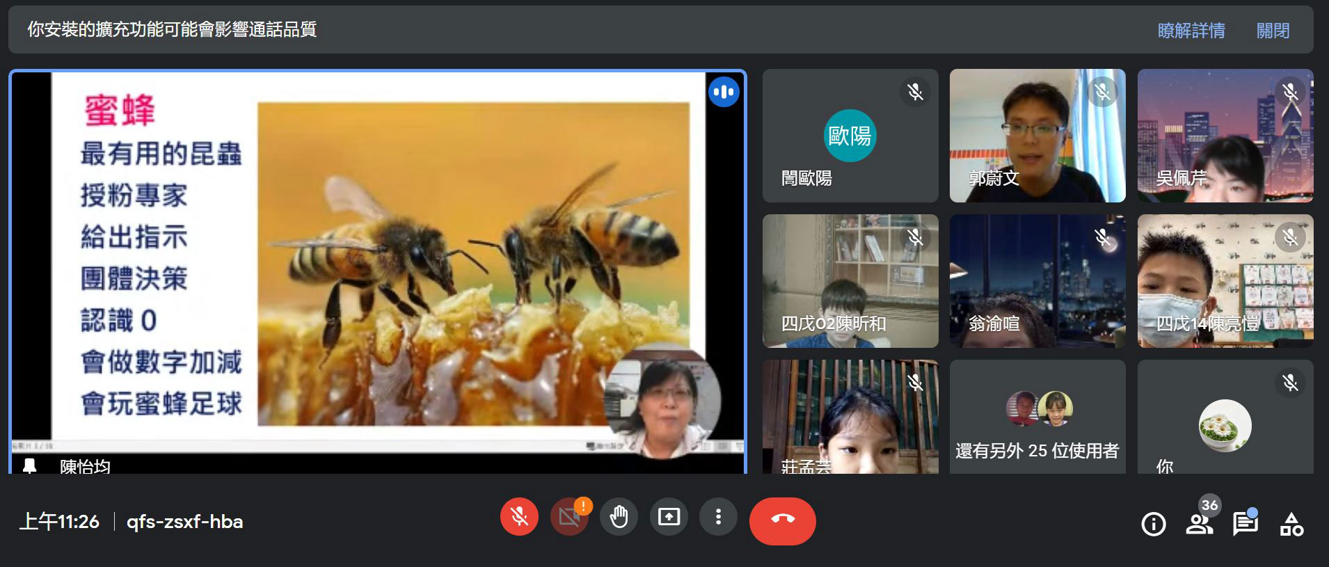
Task: Click the pin icon beside 陳怡均
Action: [x=29, y=465]
